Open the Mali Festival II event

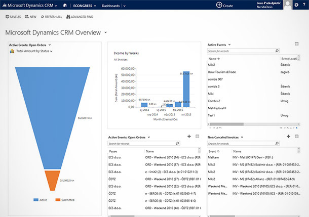(x=217, y=108)
